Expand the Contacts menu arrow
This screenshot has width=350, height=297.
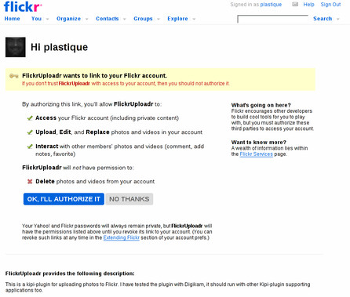124,19
